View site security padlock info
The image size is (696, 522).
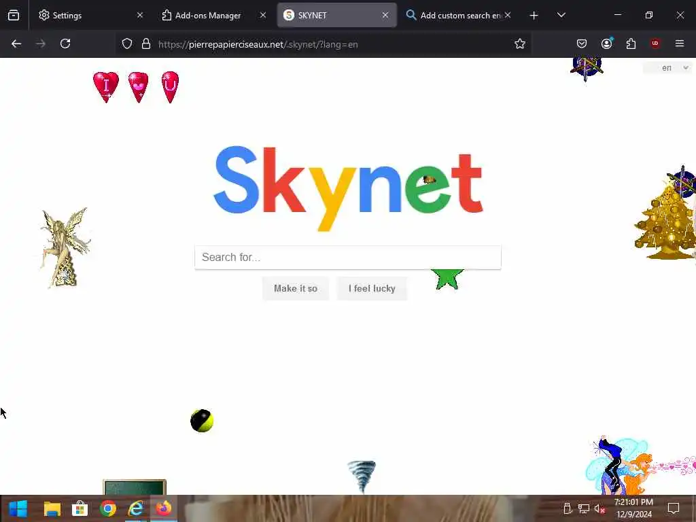146,43
